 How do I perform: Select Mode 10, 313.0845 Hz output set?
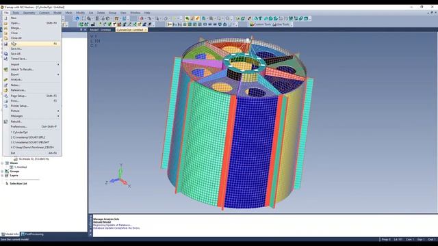34,159
